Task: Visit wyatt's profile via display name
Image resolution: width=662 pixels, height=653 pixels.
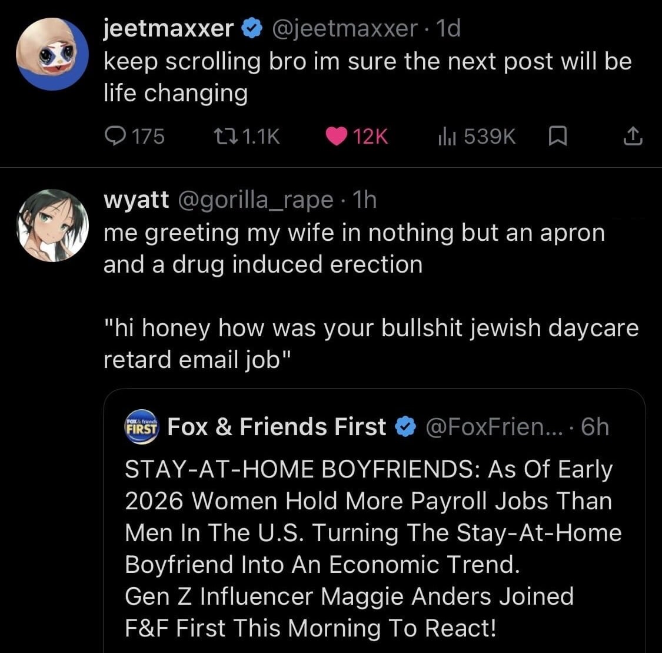Action: [136, 200]
